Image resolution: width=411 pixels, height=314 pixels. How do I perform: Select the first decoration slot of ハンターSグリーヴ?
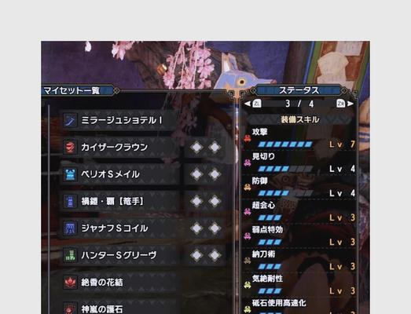196,255
